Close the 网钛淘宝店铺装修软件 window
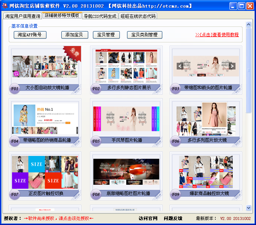 coord(250,6)
